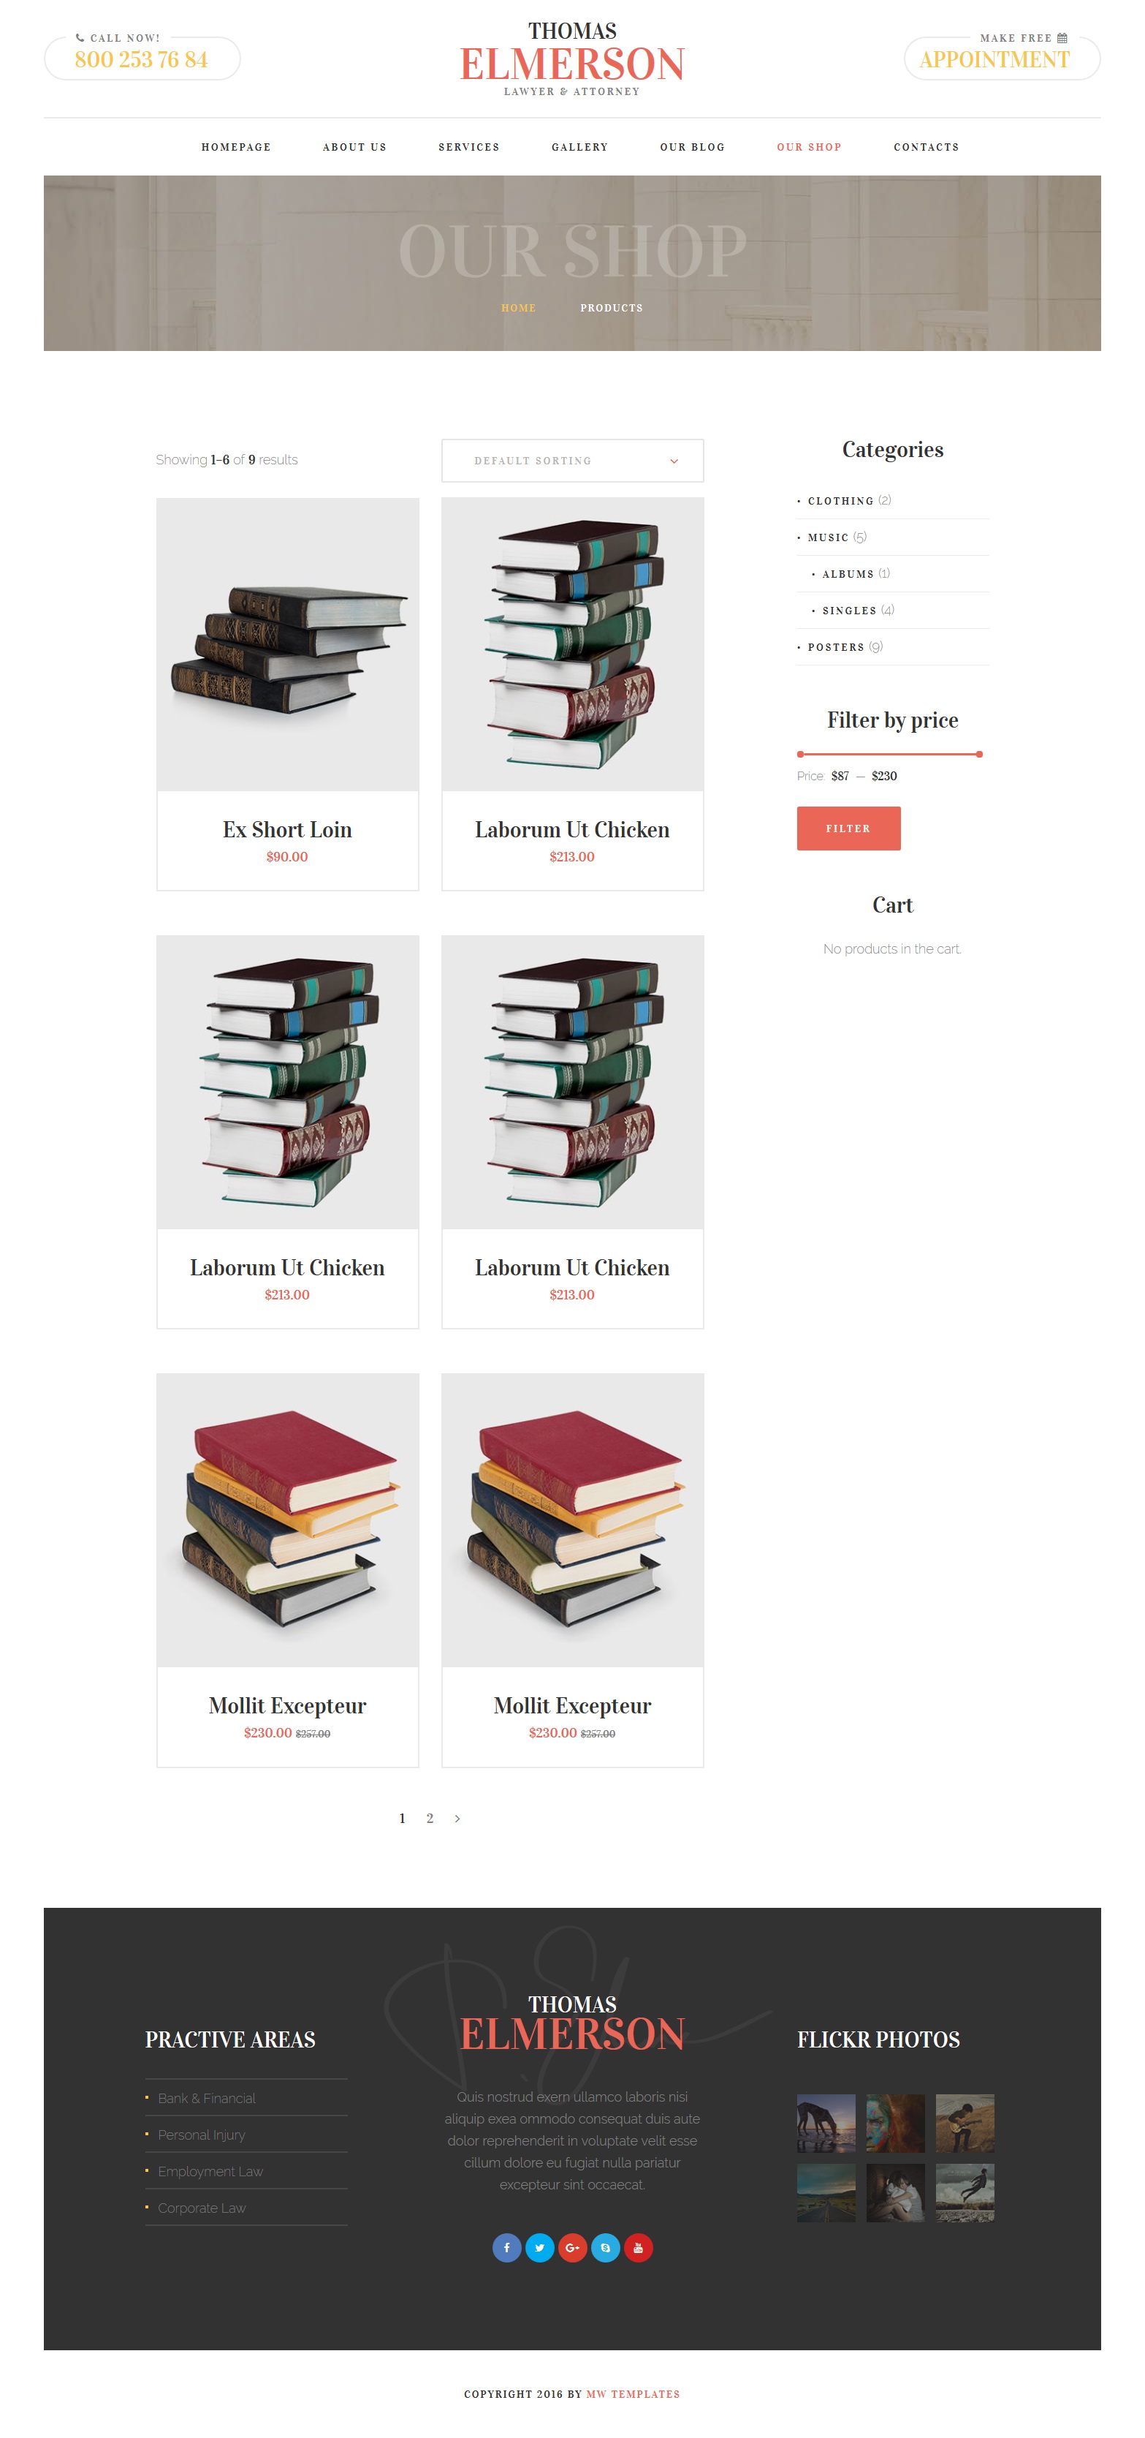Open the Twitter social icon in footer
Image resolution: width=1145 pixels, height=2438 pixels.
point(539,2247)
